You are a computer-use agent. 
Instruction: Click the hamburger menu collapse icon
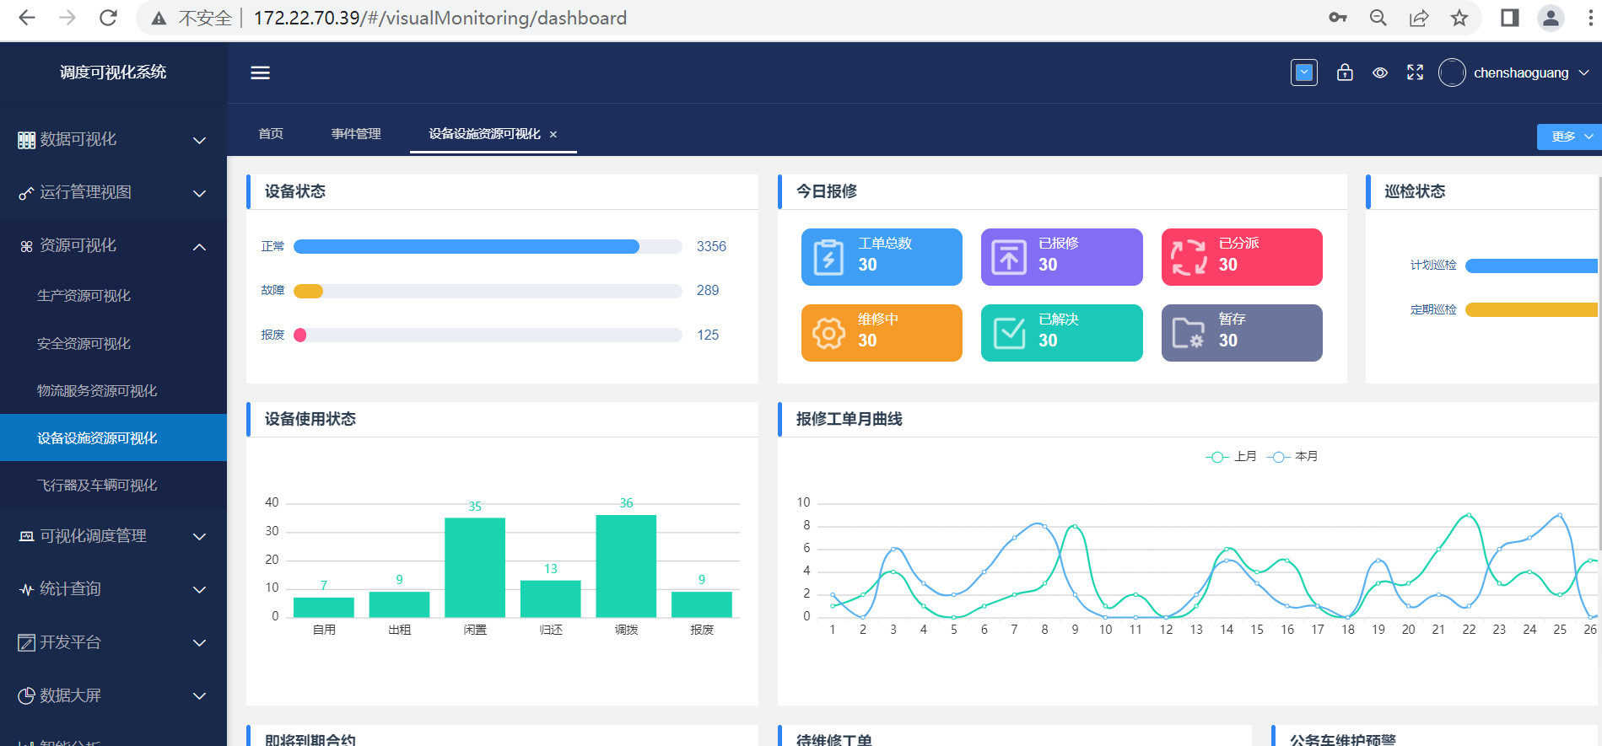[260, 72]
